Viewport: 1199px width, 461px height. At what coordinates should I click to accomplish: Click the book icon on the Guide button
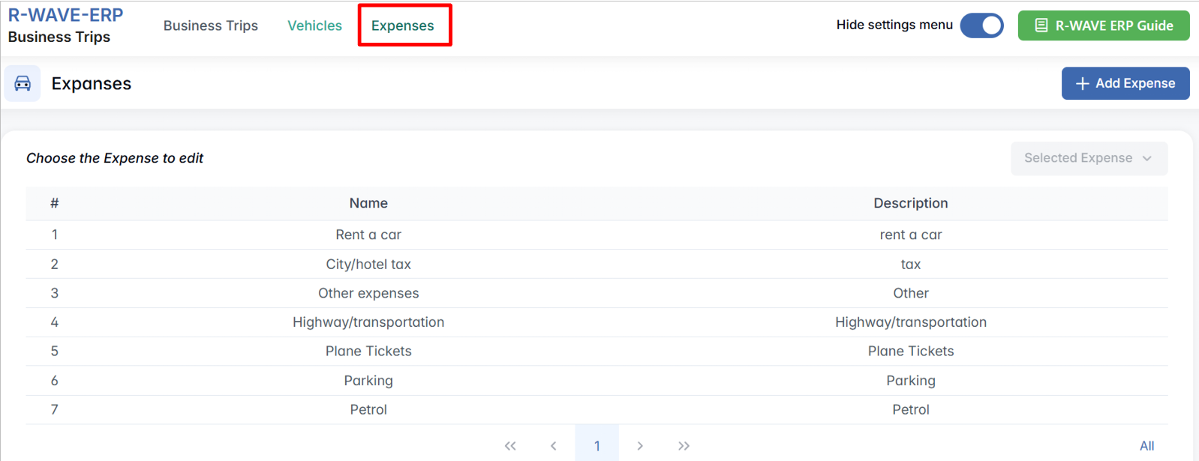coord(1041,25)
